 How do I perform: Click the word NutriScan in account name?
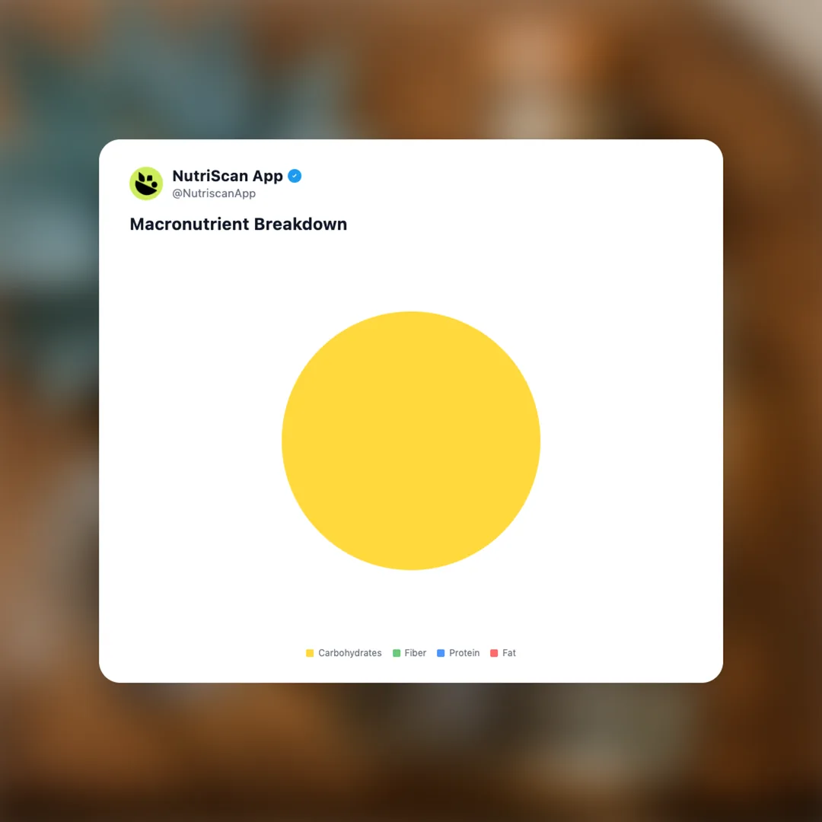[210, 176]
